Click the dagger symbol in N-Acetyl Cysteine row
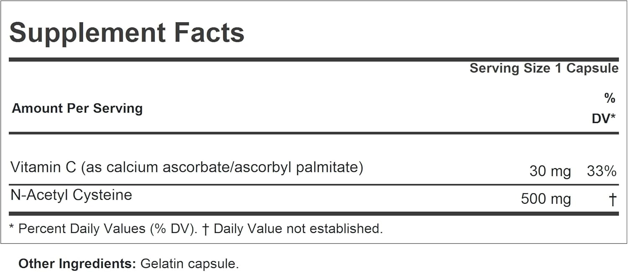 coord(612,199)
